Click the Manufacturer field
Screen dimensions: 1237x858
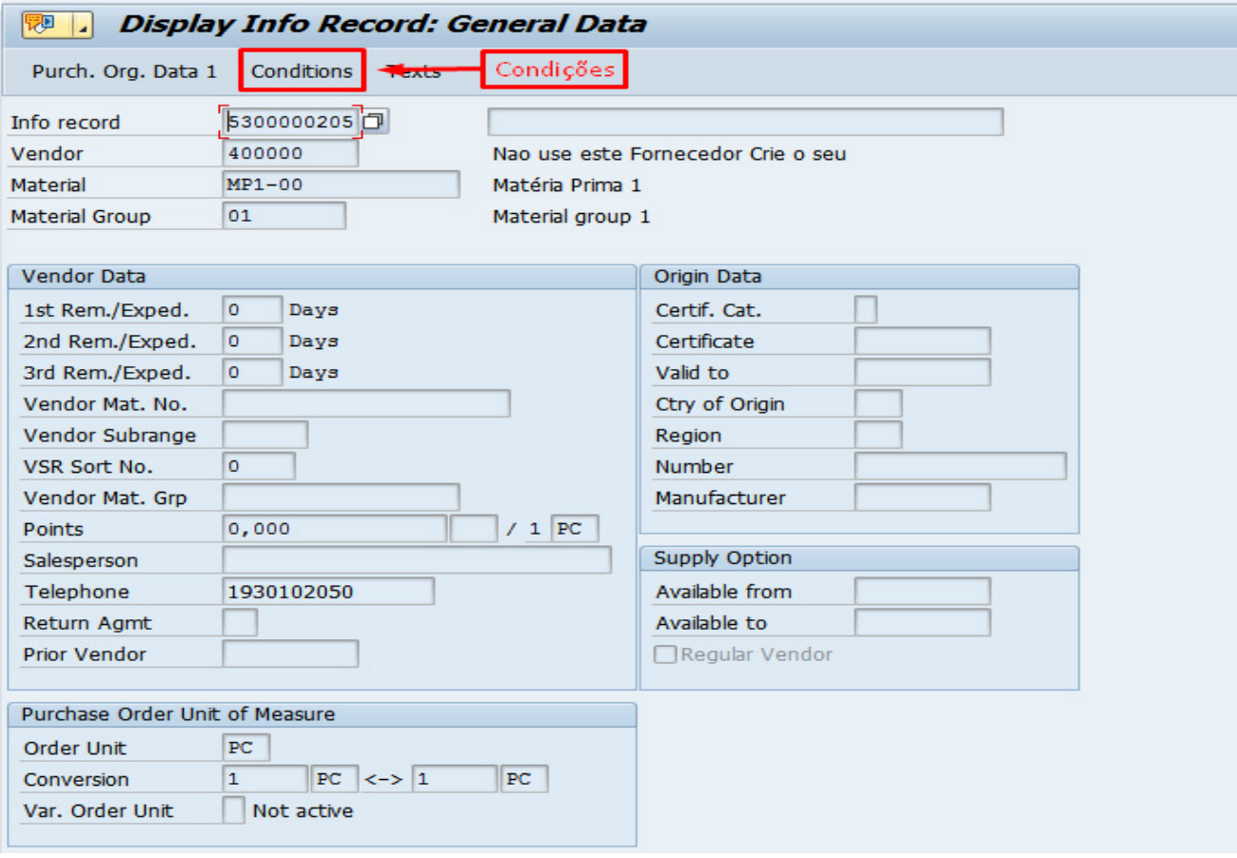[922, 497]
